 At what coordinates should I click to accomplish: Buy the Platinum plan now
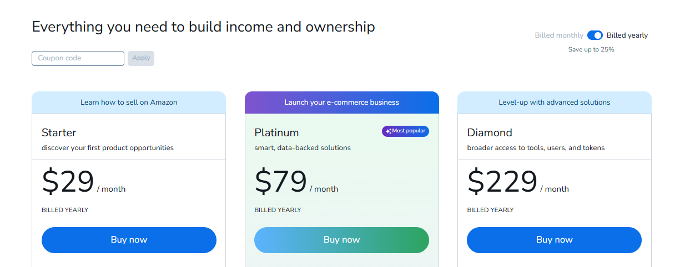(x=341, y=240)
